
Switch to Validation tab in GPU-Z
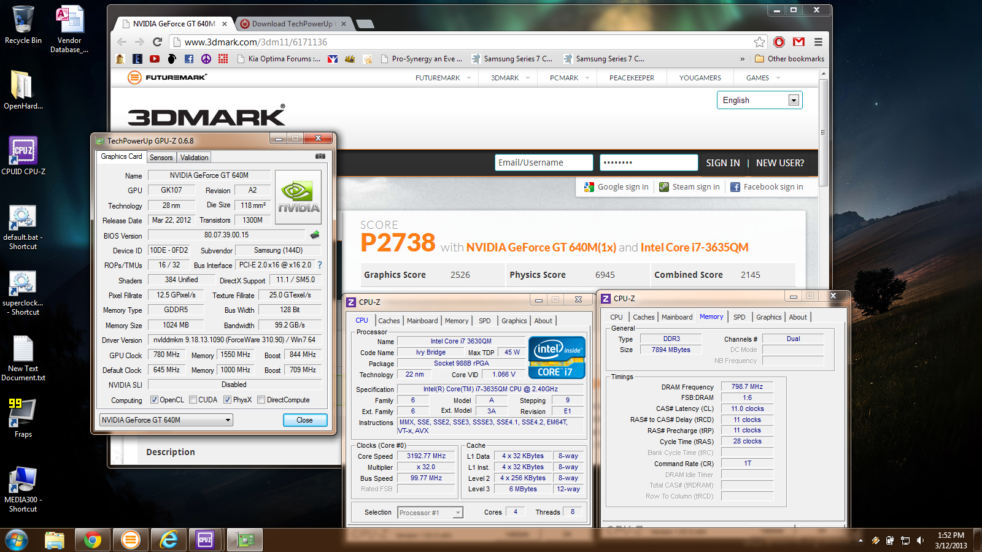pos(194,158)
